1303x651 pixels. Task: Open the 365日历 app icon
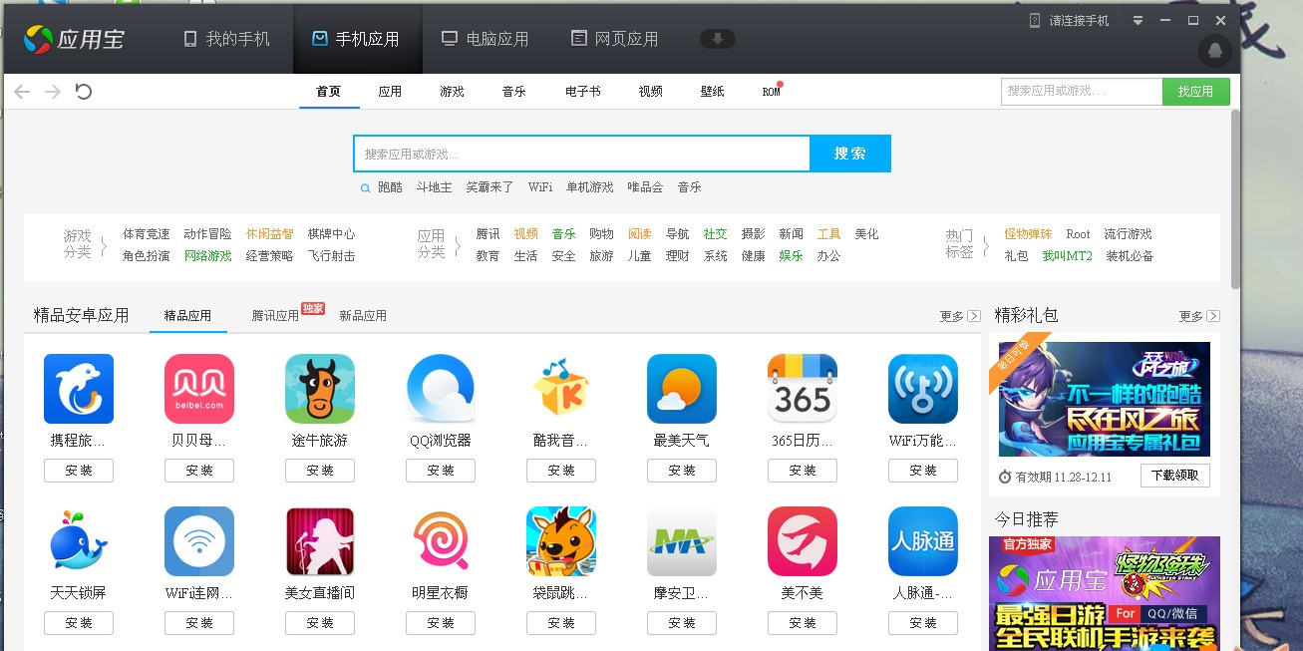coord(803,389)
